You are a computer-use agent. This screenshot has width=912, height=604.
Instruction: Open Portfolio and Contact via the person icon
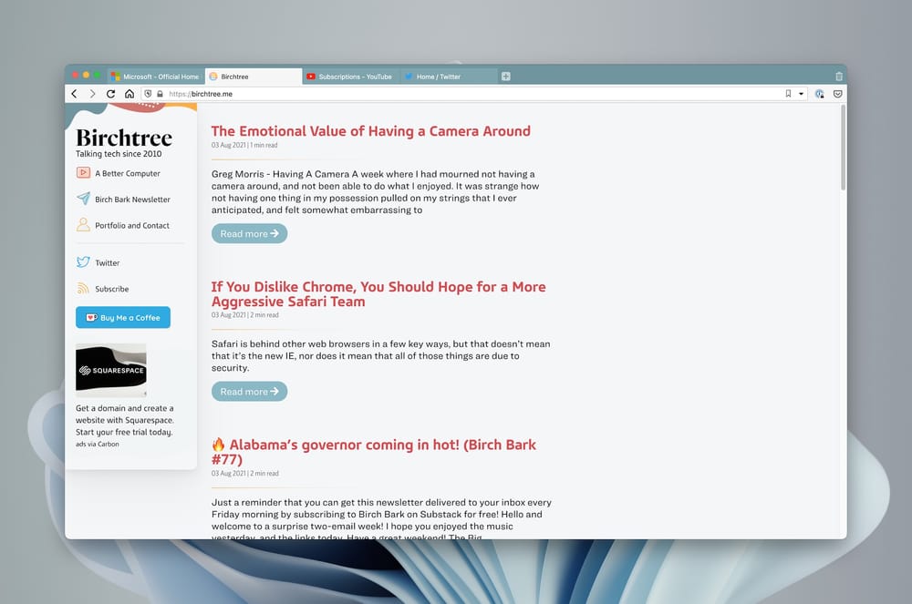coord(84,225)
